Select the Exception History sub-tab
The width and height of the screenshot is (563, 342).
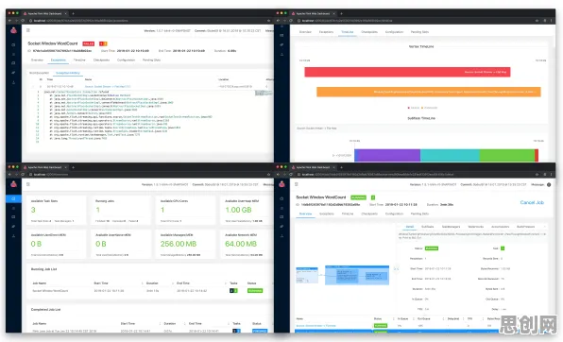coord(68,73)
